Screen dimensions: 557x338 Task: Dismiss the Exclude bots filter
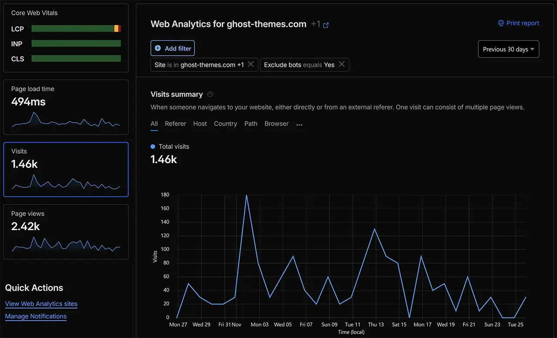tap(342, 64)
